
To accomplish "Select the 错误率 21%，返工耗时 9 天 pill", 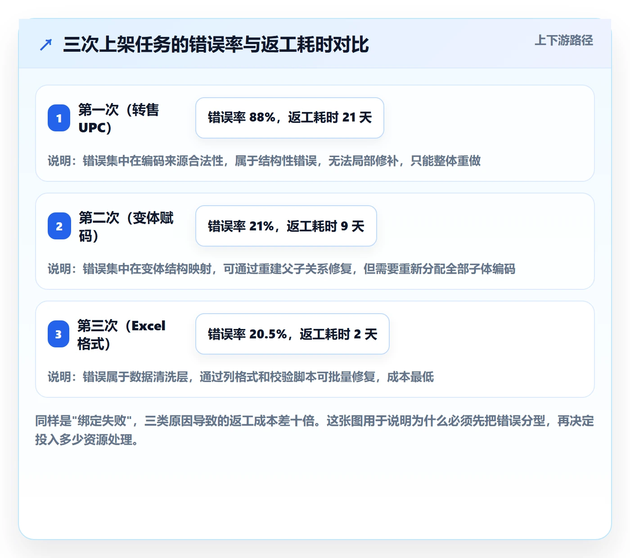I will [x=286, y=226].
